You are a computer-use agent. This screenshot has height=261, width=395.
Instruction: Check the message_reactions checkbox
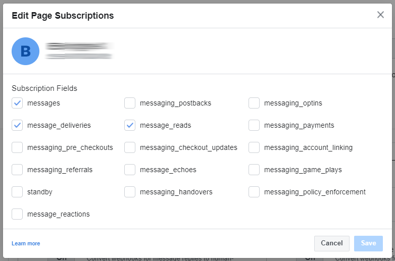17,214
